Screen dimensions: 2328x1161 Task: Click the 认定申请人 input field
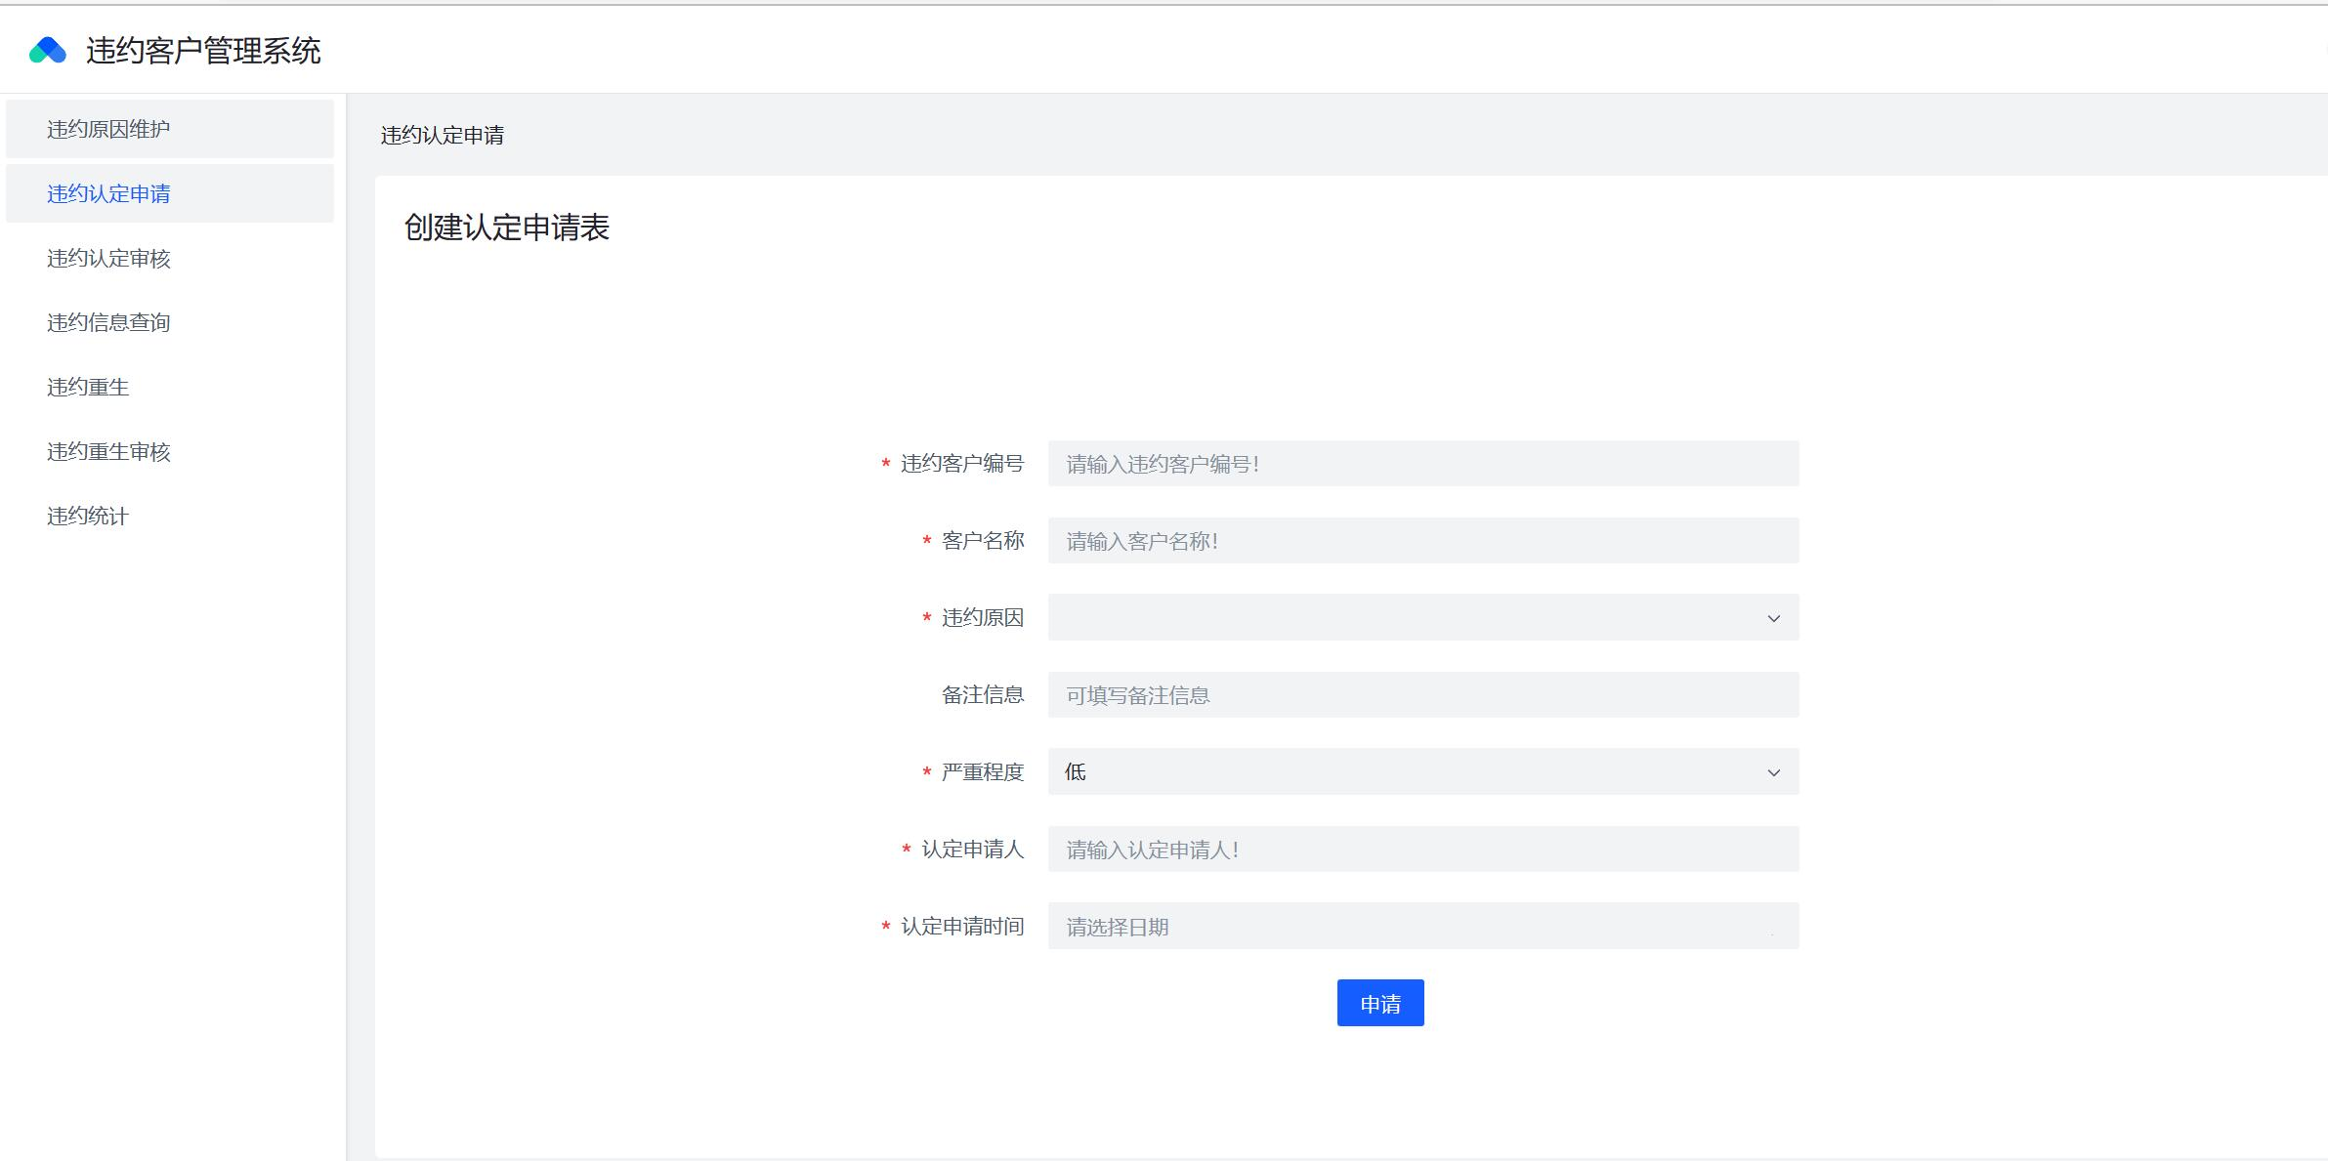[1422, 849]
